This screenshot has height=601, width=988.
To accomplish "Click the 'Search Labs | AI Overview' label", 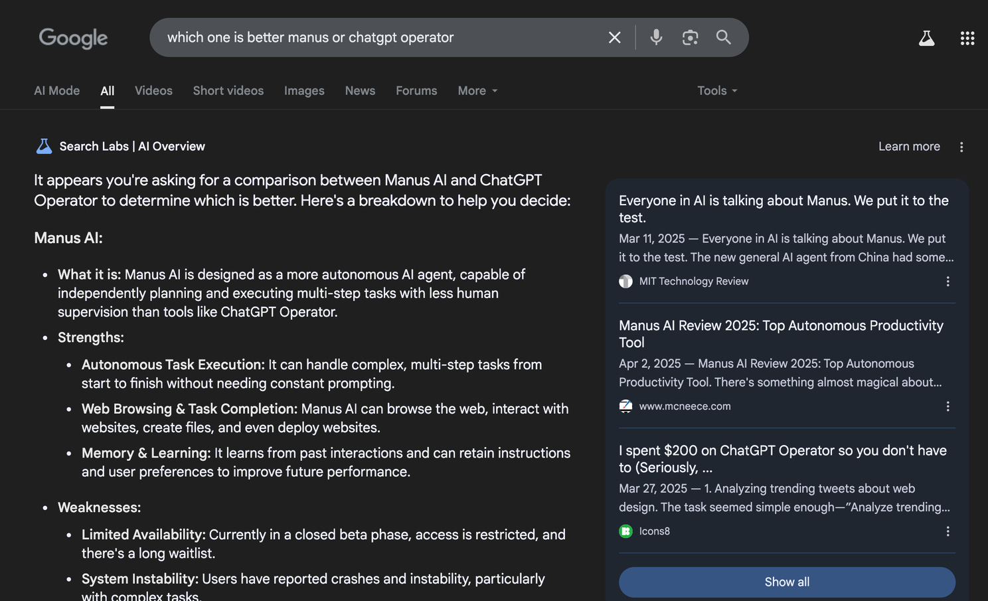I will (132, 147).
